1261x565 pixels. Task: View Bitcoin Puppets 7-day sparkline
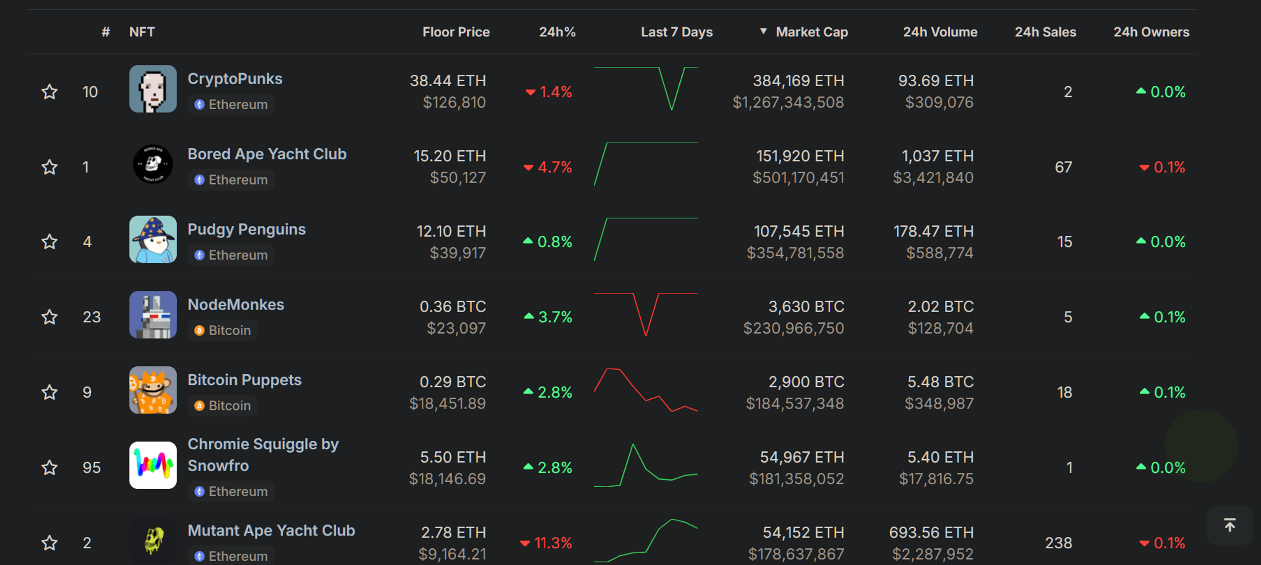646,390
